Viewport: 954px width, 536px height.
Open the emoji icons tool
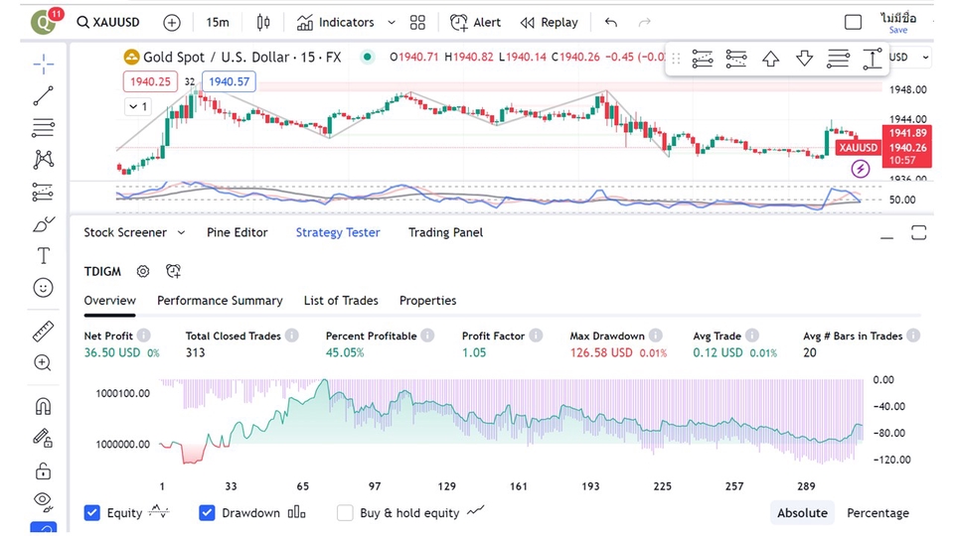43,288
